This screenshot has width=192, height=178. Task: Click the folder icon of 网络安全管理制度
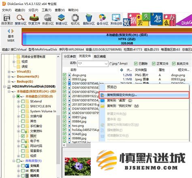18,56
